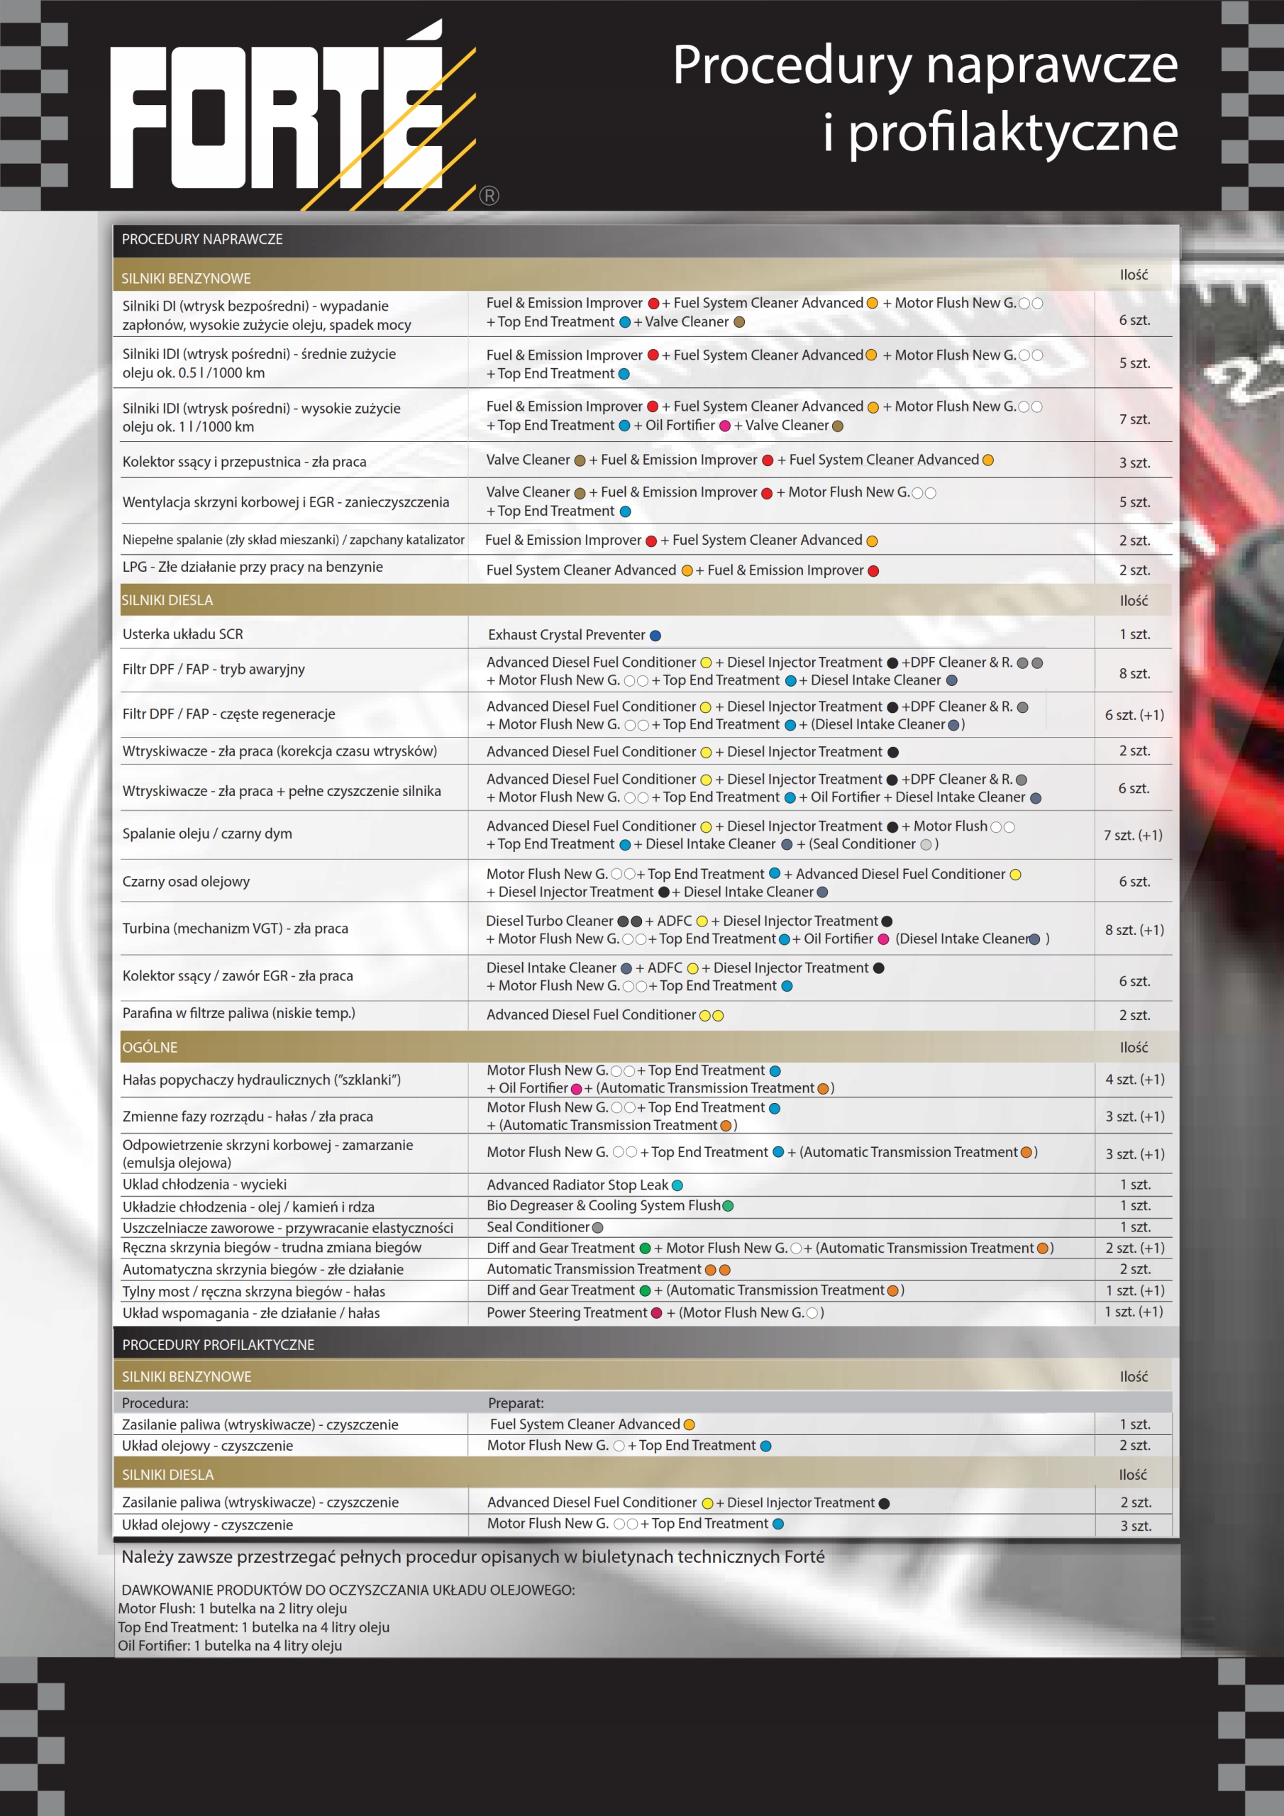
Task: Click blue dot beside Exhaust Crystal Preventer
Action: click(x=655, y=636)
